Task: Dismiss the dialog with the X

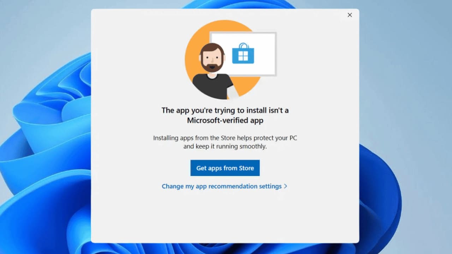Action: 350,15
